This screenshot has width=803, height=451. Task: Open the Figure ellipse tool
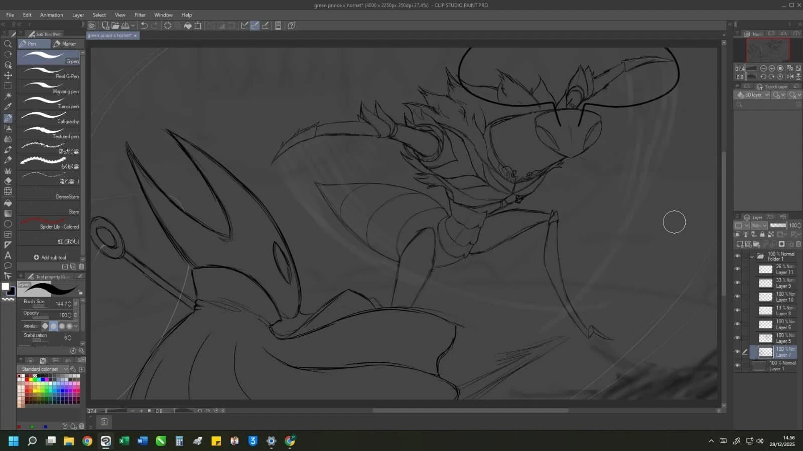[x=8, y=223]
